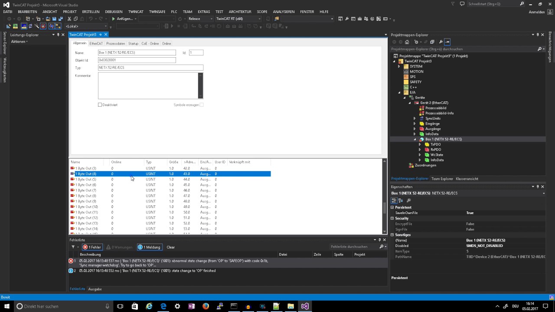Switch to the Ausgabe tab
The width and height of the screenshot is (555, 312).
point(95,289)
